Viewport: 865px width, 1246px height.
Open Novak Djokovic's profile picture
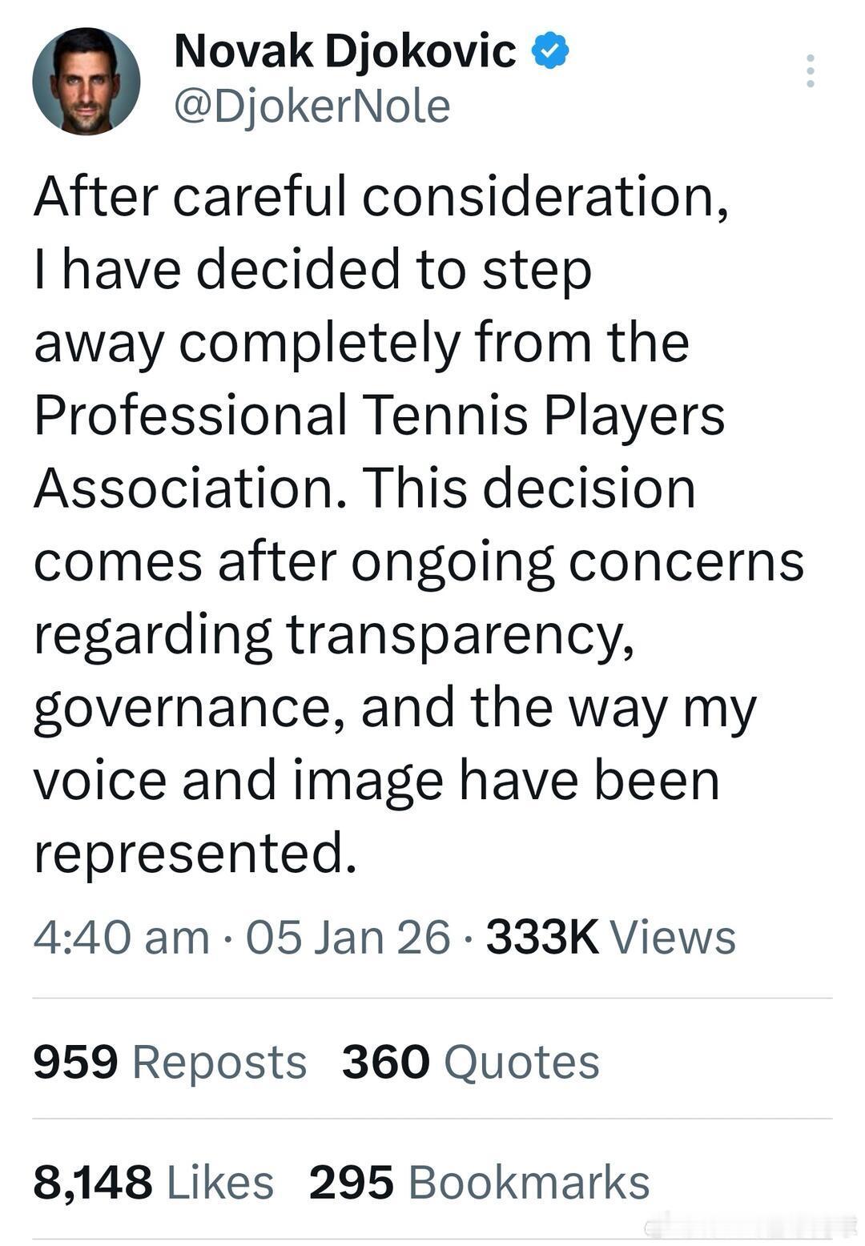pyautogui.click(x=86, y=81)
